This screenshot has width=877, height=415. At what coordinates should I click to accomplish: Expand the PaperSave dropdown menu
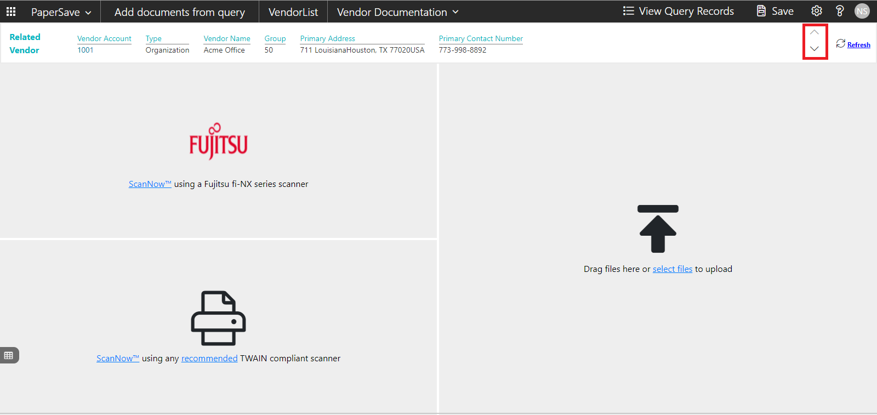[x=61, y=12]
